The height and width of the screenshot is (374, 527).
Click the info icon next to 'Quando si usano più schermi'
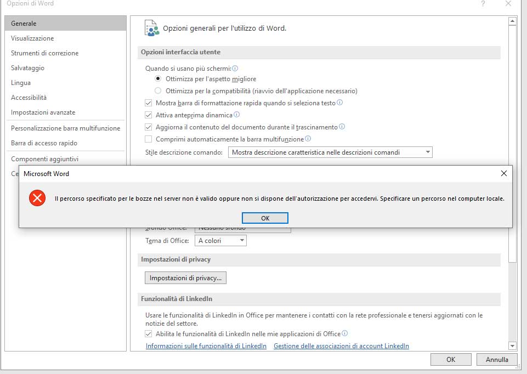coord(235,68)
